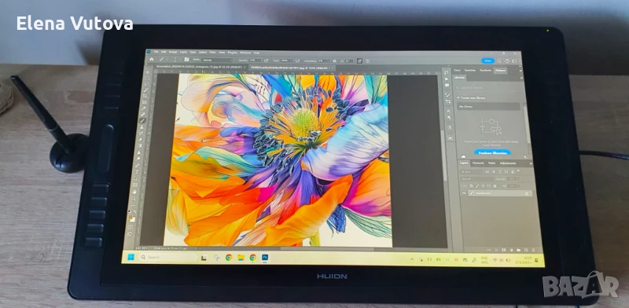
Task: Switch to the Channels tab
Action: coord(478,163)
